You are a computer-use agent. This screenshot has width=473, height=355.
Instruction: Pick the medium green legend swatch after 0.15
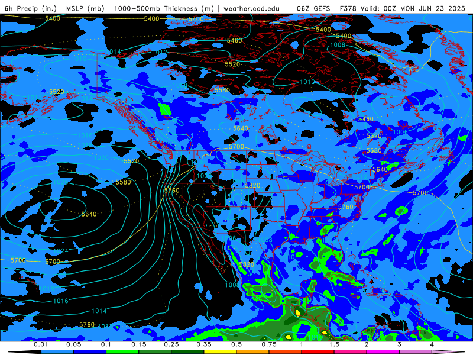155,352
